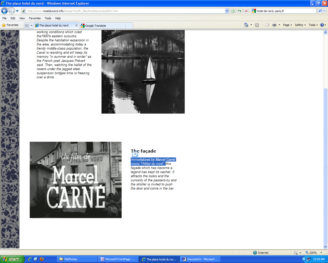Expand the Home button dropdown arrow
Image resolution: width=328 pixels, height=263 pixels.
point(251,25)
